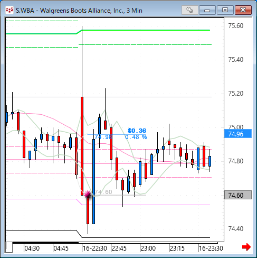Minimize the S.WBA chart window
This screenshot has height=258, width=257.
[207, 10]
